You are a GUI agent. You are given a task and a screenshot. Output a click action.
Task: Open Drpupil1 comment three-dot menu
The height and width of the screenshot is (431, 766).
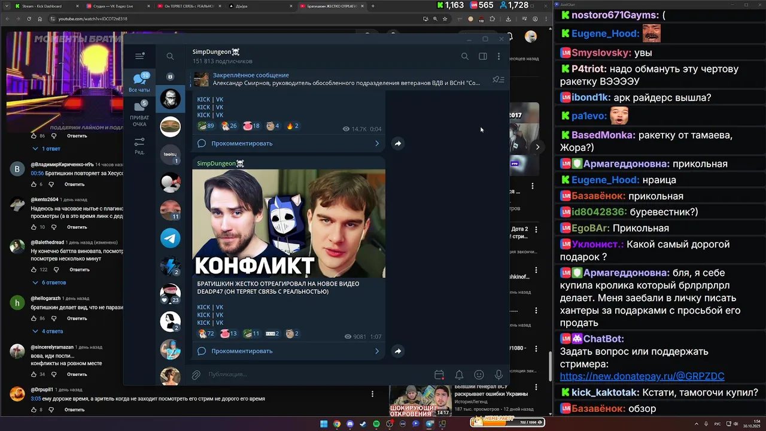372,394
